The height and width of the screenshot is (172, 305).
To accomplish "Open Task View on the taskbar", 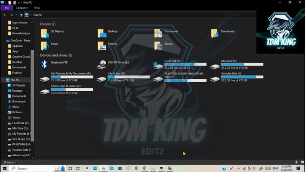I will click(x=78, y=168).
